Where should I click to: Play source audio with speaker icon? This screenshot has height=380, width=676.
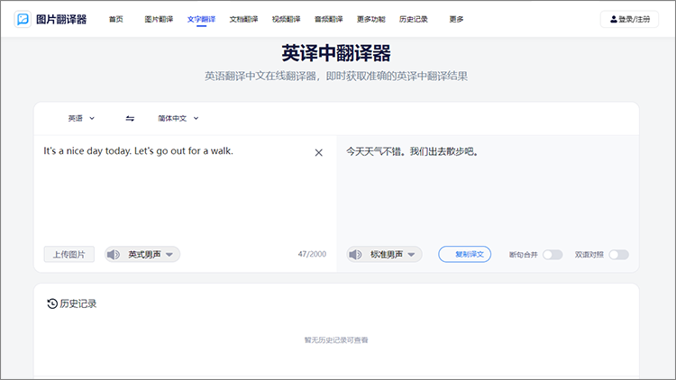pos(114,255)
